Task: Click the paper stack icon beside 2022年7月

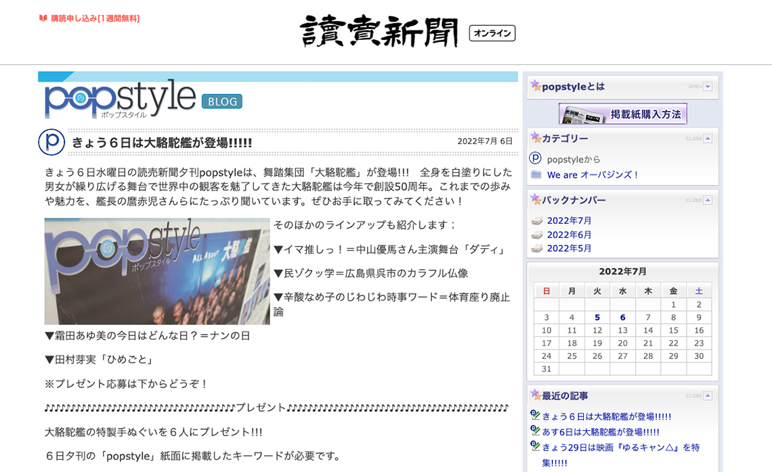Action: click(536, 220)
